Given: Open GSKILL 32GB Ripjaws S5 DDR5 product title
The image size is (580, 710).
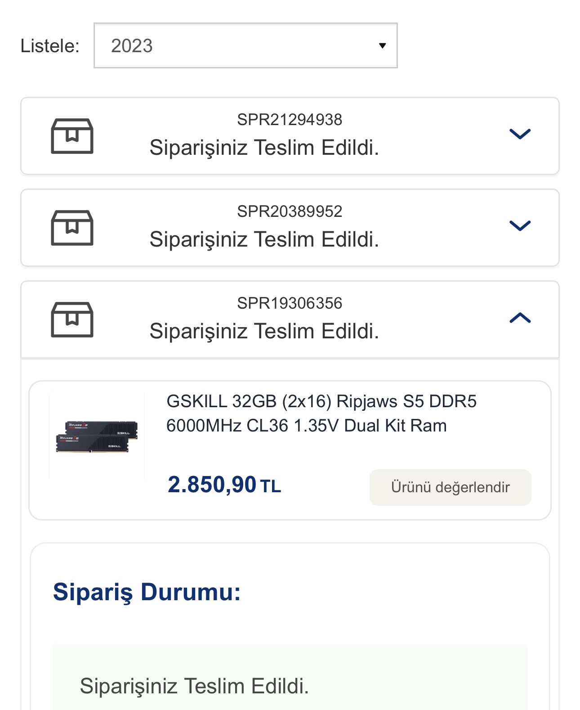Looking at the screenshot, I should coord(321,413).
